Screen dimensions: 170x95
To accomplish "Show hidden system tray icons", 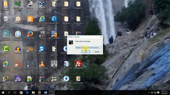I will (x=149, y=93).
